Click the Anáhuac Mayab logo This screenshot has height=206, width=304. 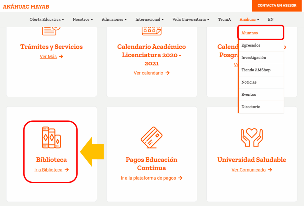[x=26, y=7]
